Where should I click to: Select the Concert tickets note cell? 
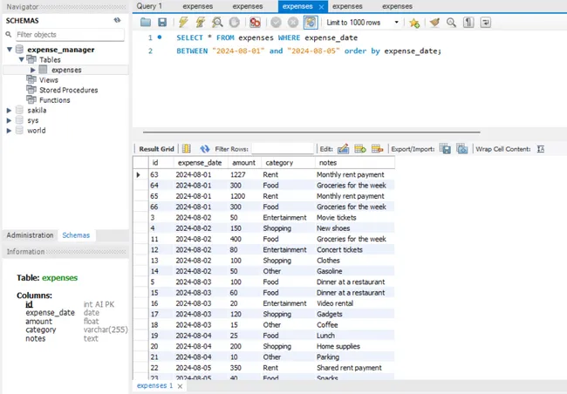(x=355, y=250)
